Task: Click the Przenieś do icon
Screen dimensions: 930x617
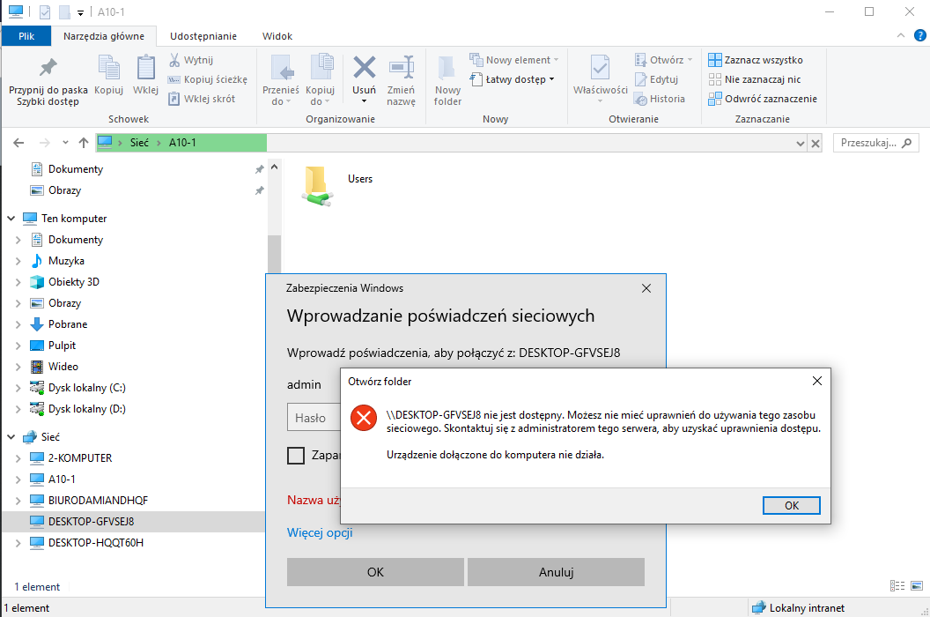Action: click(x=281, y=67)
